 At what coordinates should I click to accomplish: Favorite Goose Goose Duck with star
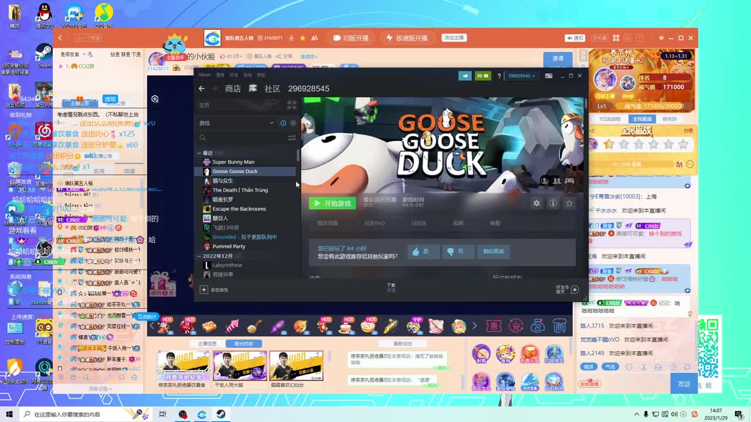(569, 203)
